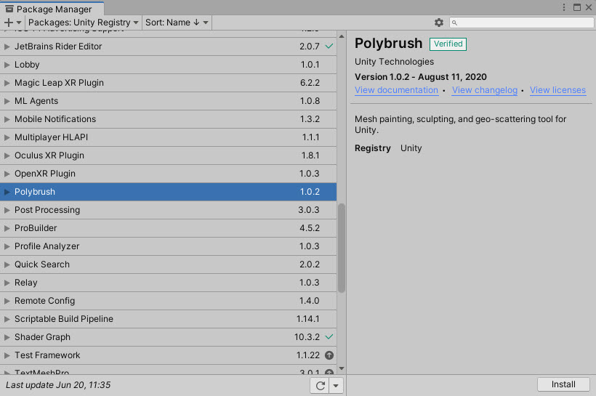Expand the Test Framework package arrow
This screenshot has width=596, height=396.
coord(7,355)
